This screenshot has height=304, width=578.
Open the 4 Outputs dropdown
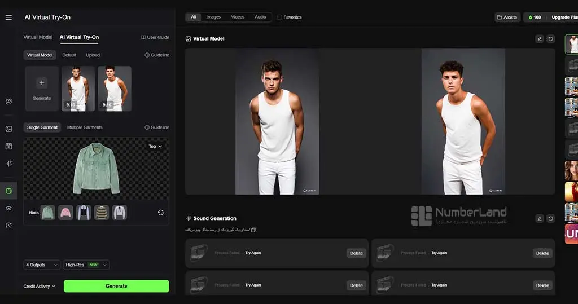pos(42,265)
